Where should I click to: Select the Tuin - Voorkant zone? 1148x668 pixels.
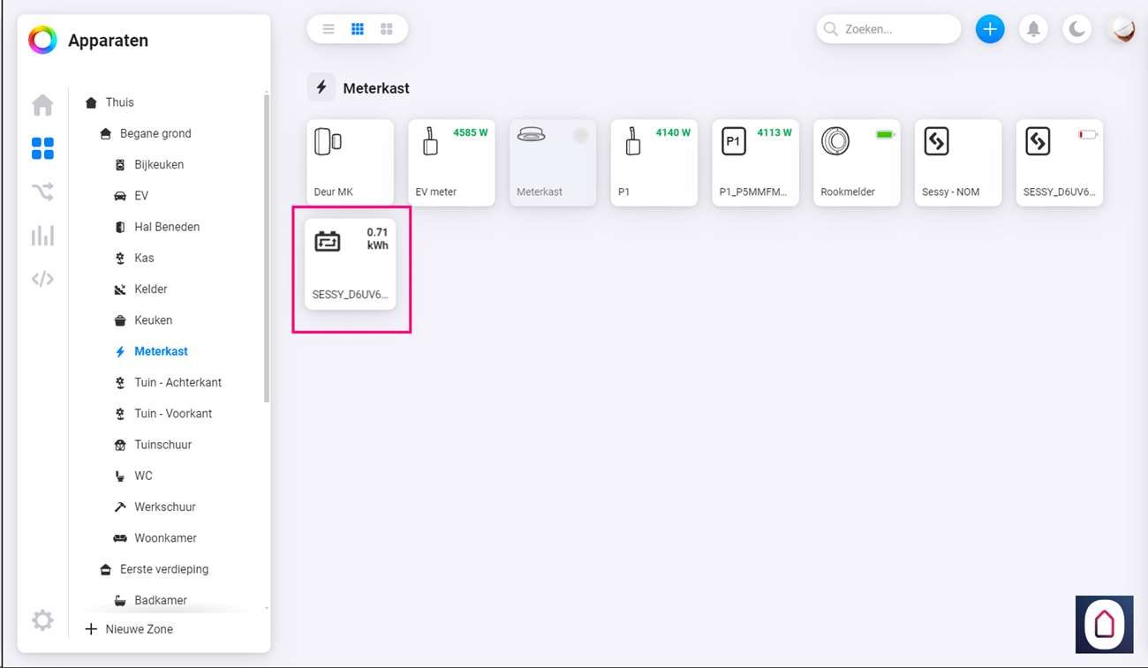(x=173, y=414)
